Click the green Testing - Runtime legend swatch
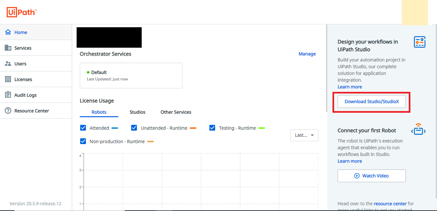 [x=261, y=128]
